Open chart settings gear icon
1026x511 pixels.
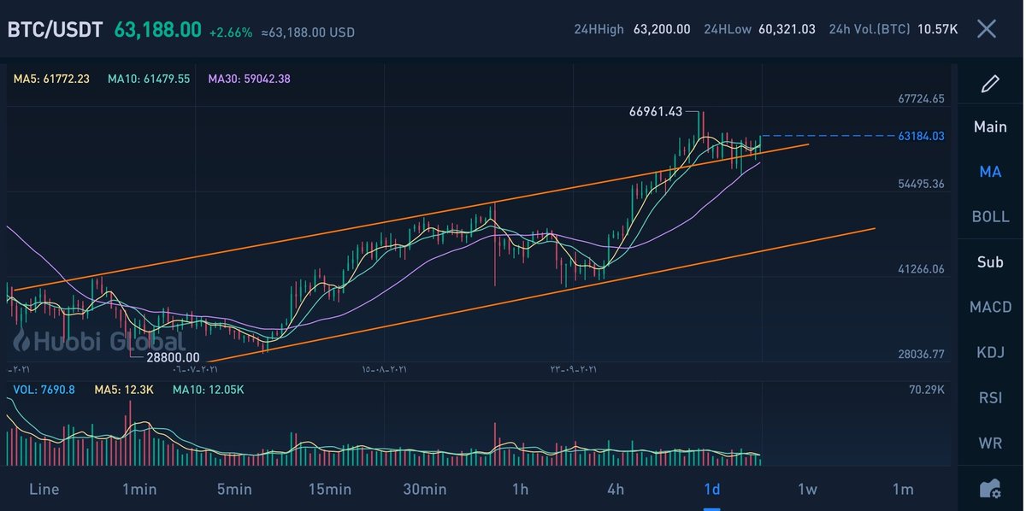coord(990,489)
